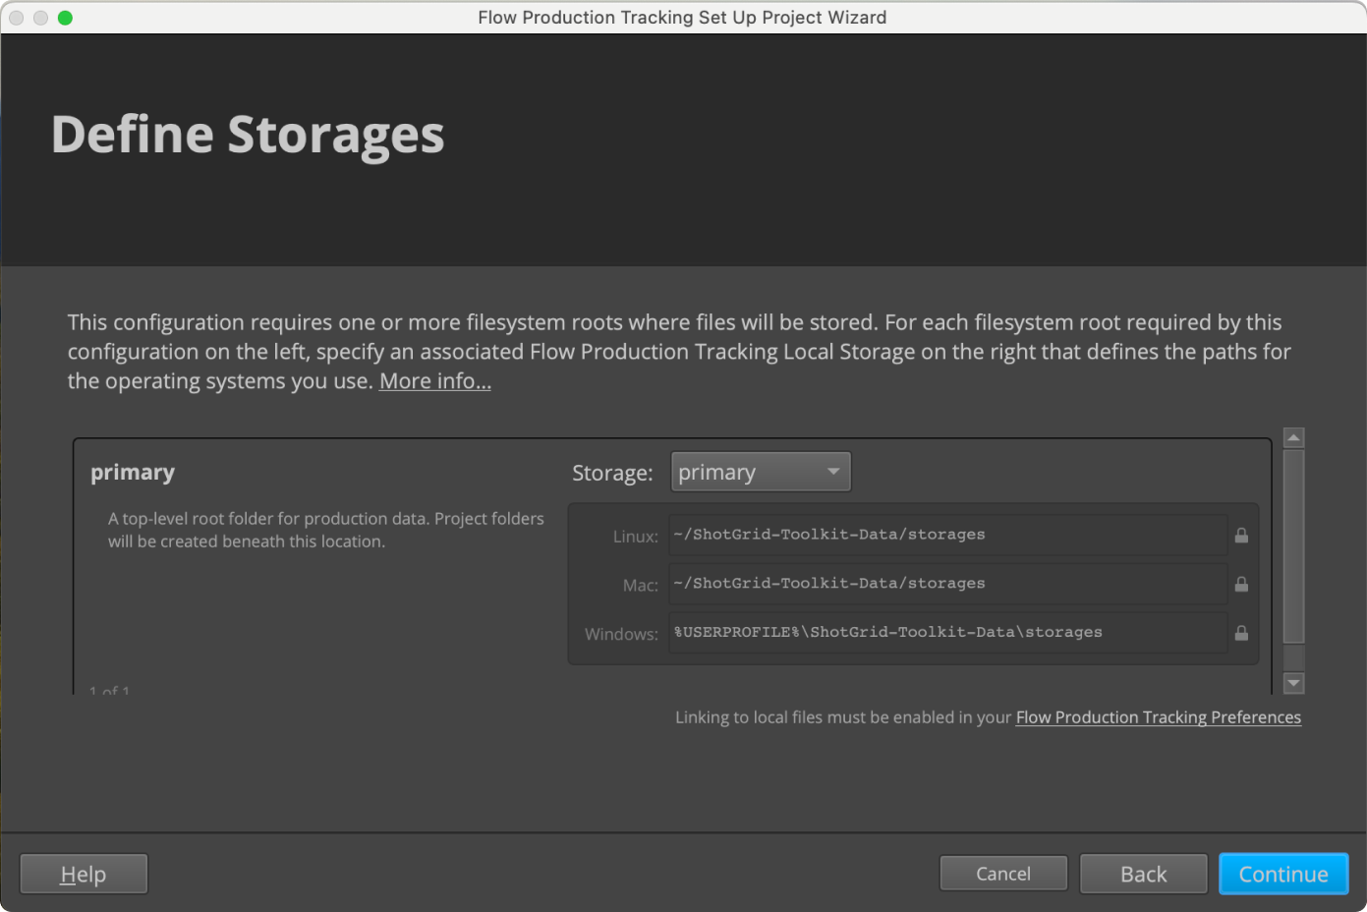Cancel the project setup wizard

tap(1003, 874)
